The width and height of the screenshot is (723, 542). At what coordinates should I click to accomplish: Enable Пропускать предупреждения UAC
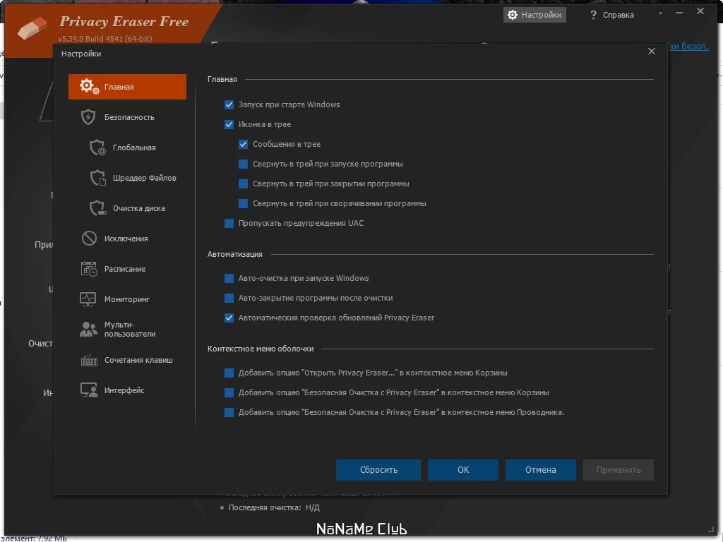[x=229, y=223]
